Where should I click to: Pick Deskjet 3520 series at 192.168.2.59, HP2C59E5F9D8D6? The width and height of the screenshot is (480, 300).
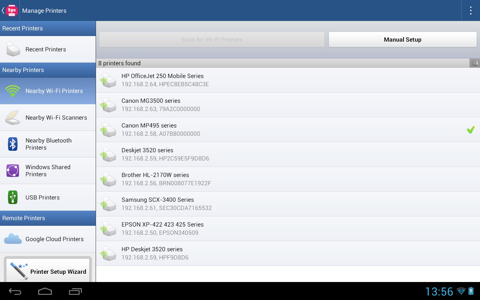click(x=288, y=154)
